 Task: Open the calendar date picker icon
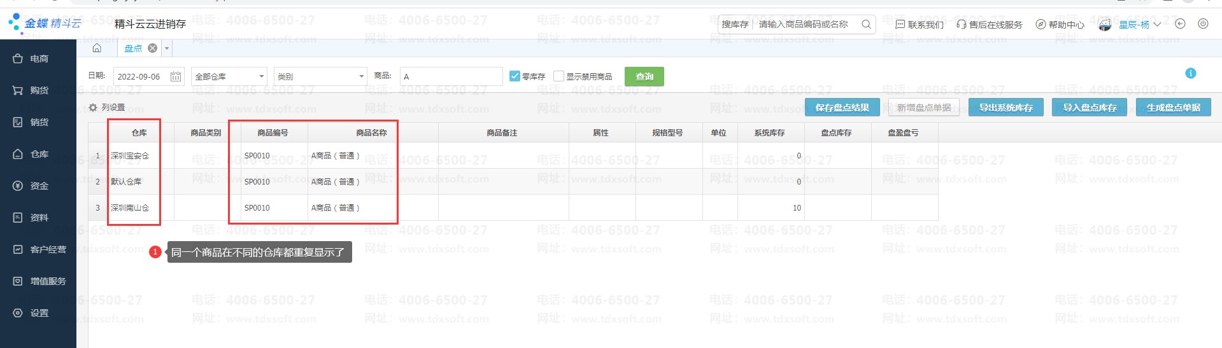[176, 76]
